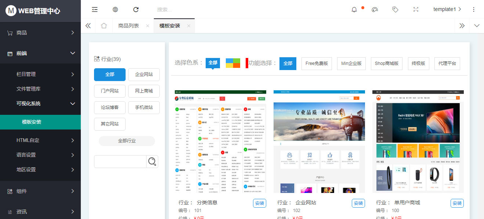Expand the 商品 sidebar section
This screenshot has height=219, width=484.
[40, 32]
